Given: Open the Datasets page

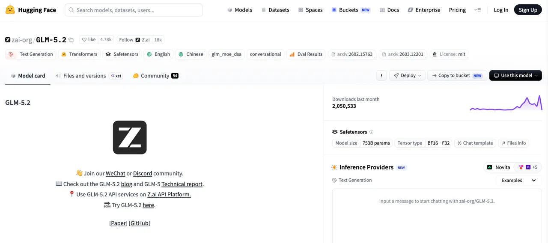Looking at the screenshot, I should click(275, 10).
